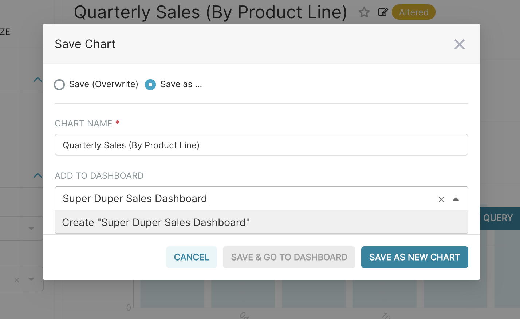Image resolution: width=520 pixels, height=319 pixels.
Task: Clear the dashboard selection with the X icon
Action: (441, 199)
